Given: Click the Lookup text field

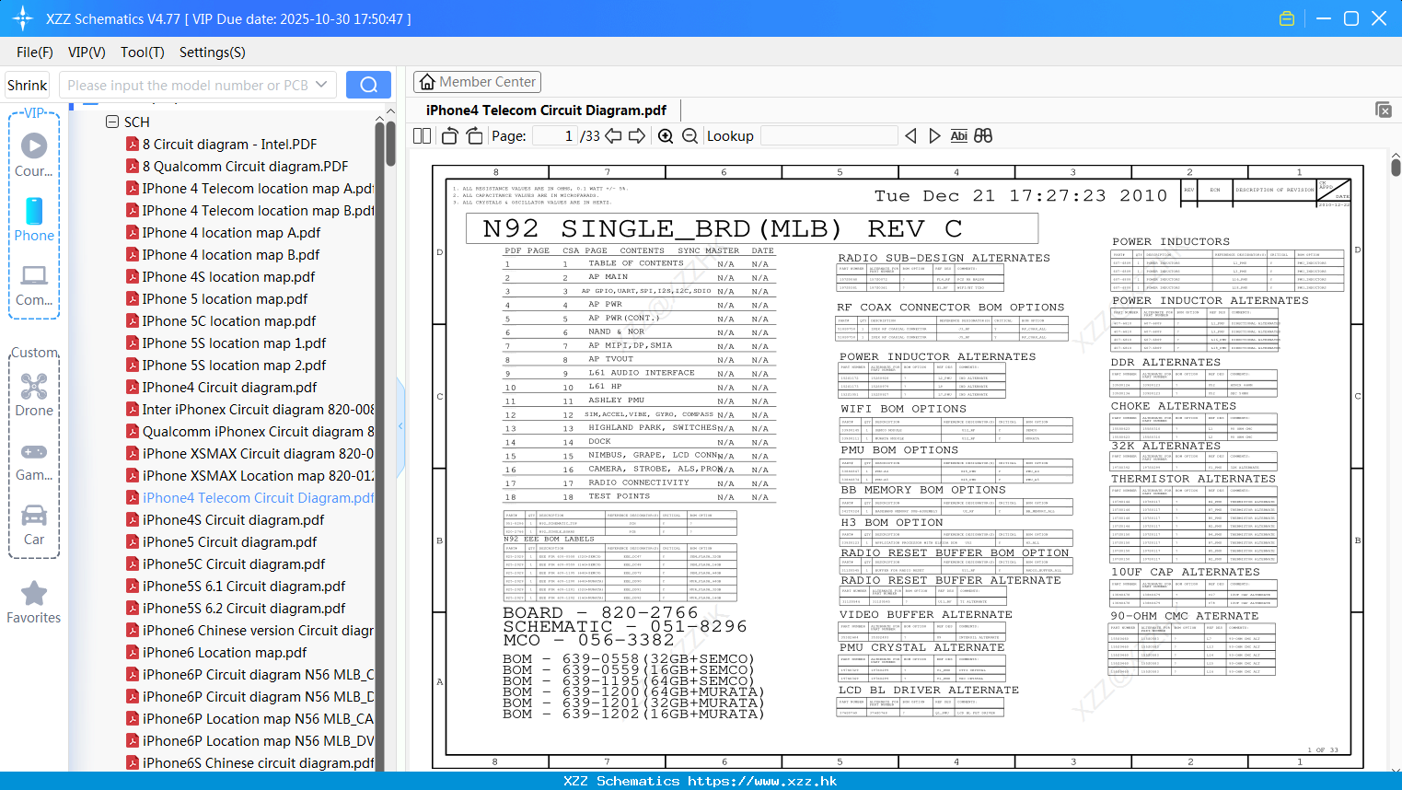Looking at the screenshot, I should click(x=829, y=136).
